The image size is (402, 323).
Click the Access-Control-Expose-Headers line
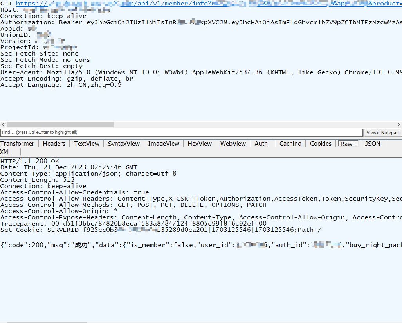(201, 217)
